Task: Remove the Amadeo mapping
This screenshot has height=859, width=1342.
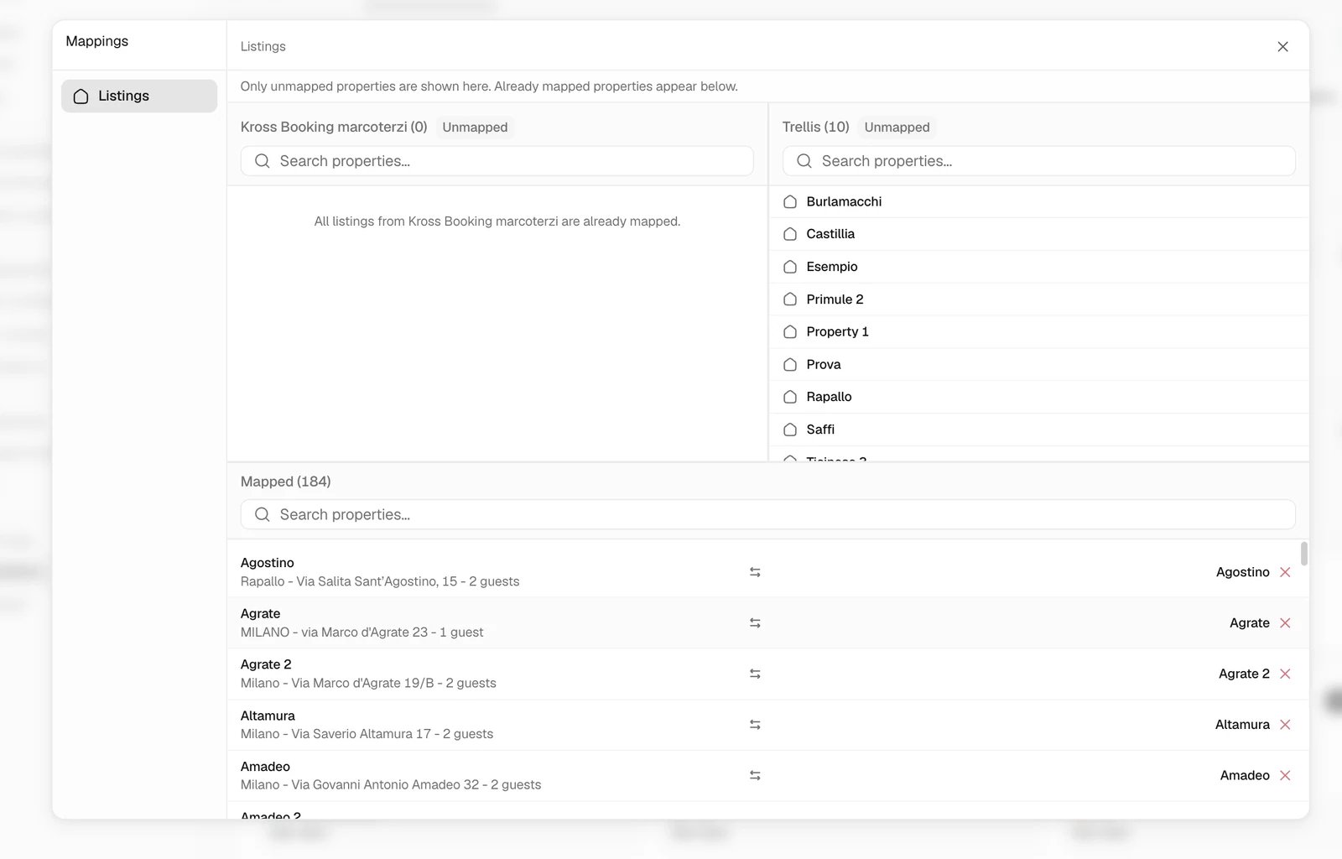Action: coord(1285,776)
